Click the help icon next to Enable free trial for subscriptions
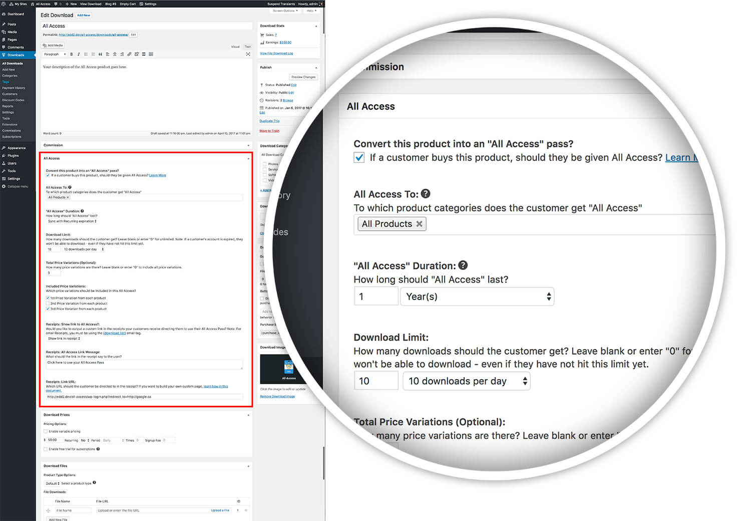The image size is (751, 521). click(x=98, y=449)
